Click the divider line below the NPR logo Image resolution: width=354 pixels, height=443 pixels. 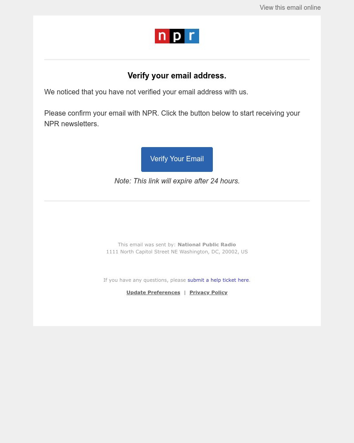click(x=177, y=59)
